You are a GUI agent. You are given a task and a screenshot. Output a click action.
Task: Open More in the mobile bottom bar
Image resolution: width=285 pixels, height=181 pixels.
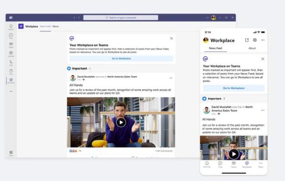pyautogui.click(x=261, y=165)
